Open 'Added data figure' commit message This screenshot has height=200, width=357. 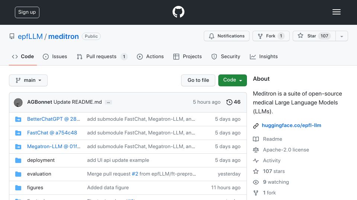pyautogui.click(x=108, y=187)
